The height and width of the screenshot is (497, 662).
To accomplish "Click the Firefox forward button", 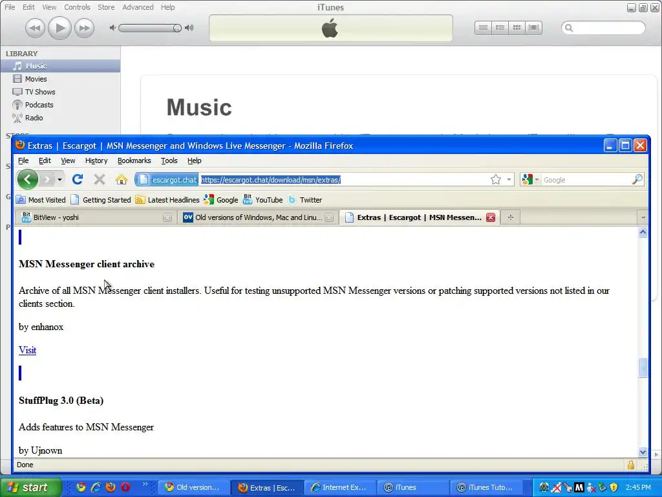I will 47,180.
